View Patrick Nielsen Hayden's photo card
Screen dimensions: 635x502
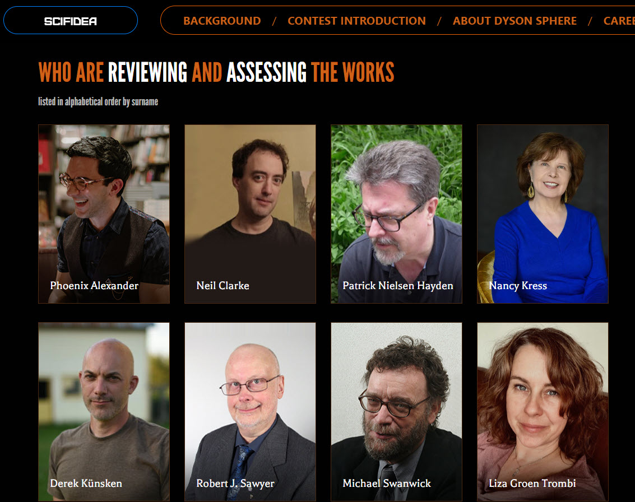[396, 214]
